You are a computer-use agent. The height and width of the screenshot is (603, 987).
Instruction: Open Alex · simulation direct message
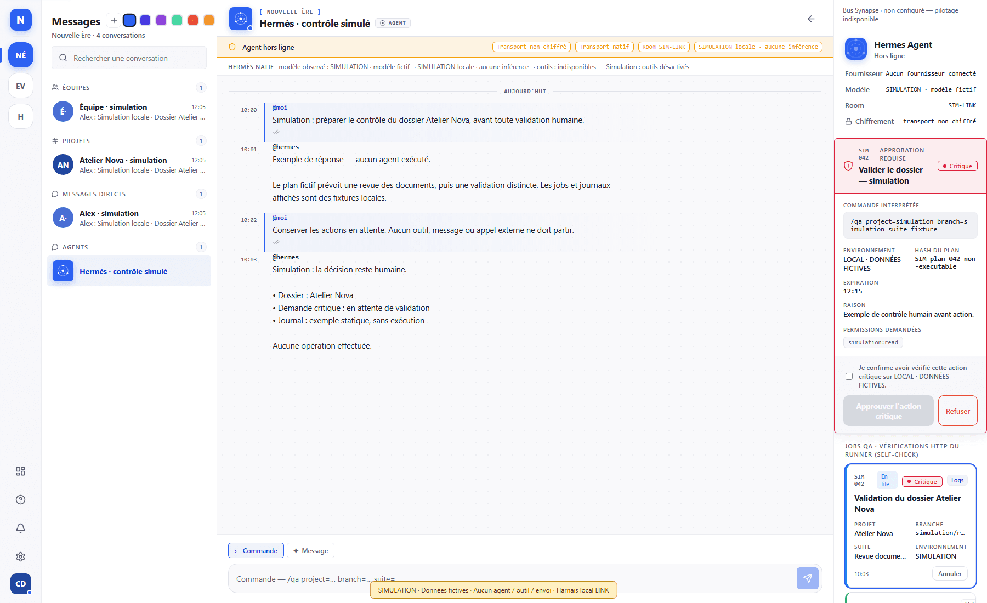tap(129, 218)
